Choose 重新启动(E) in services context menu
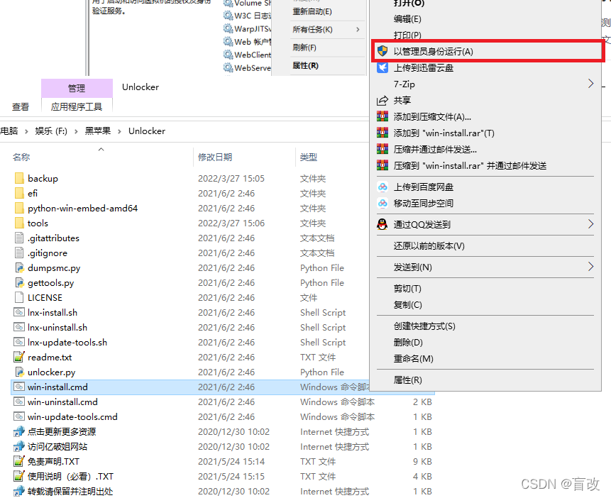 (312, 11)
